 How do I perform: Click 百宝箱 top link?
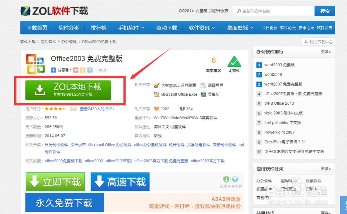[x=201, y=11]
